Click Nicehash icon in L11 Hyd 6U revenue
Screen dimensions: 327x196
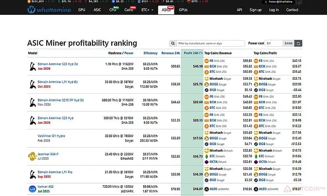tap(207, 79)
